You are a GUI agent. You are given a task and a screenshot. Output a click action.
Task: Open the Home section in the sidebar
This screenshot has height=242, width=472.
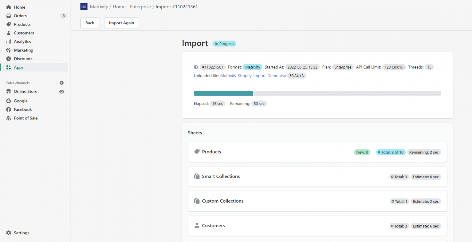19,7
